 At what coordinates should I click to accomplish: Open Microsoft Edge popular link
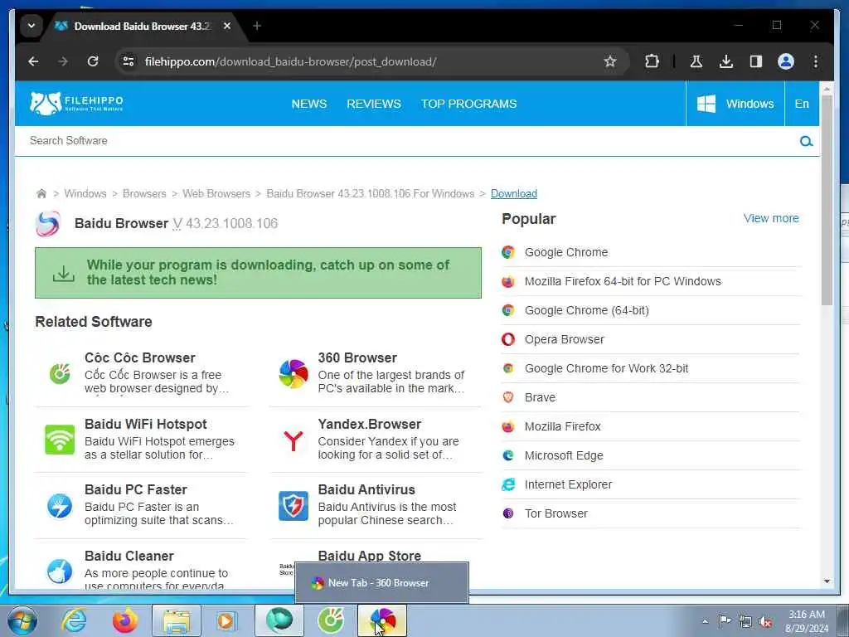click(564, 455)
